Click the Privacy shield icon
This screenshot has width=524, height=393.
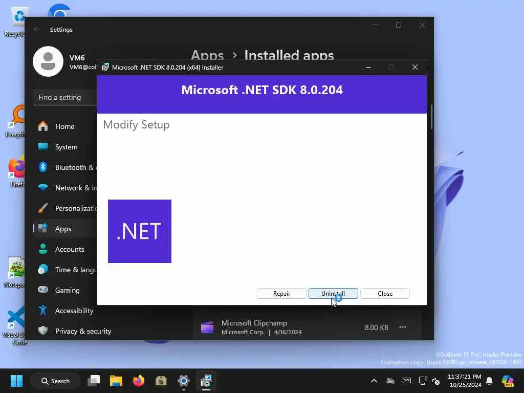click(x=43, y=331)
